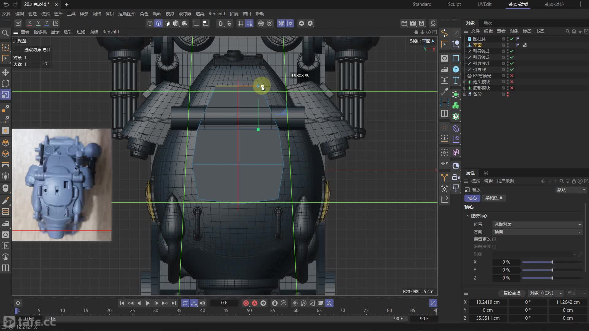Click the Record keyframe button

click(246, 303)
